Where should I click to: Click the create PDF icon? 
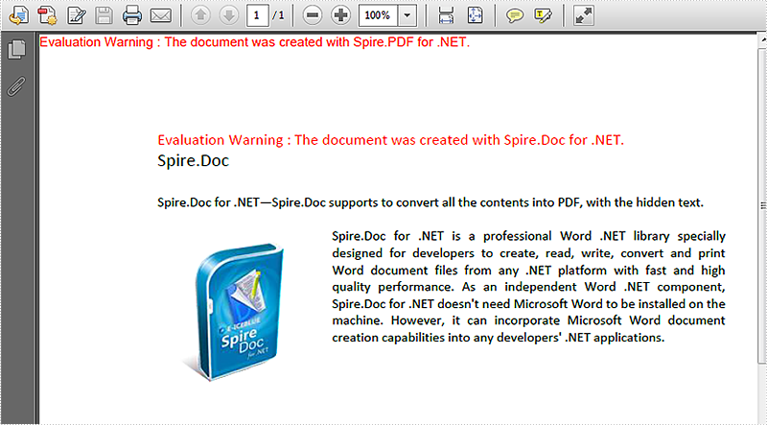47,15
